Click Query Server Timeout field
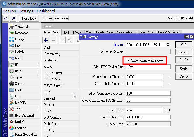Image resolution: width=194 pixels, height=137 pixels. point(144,77)
